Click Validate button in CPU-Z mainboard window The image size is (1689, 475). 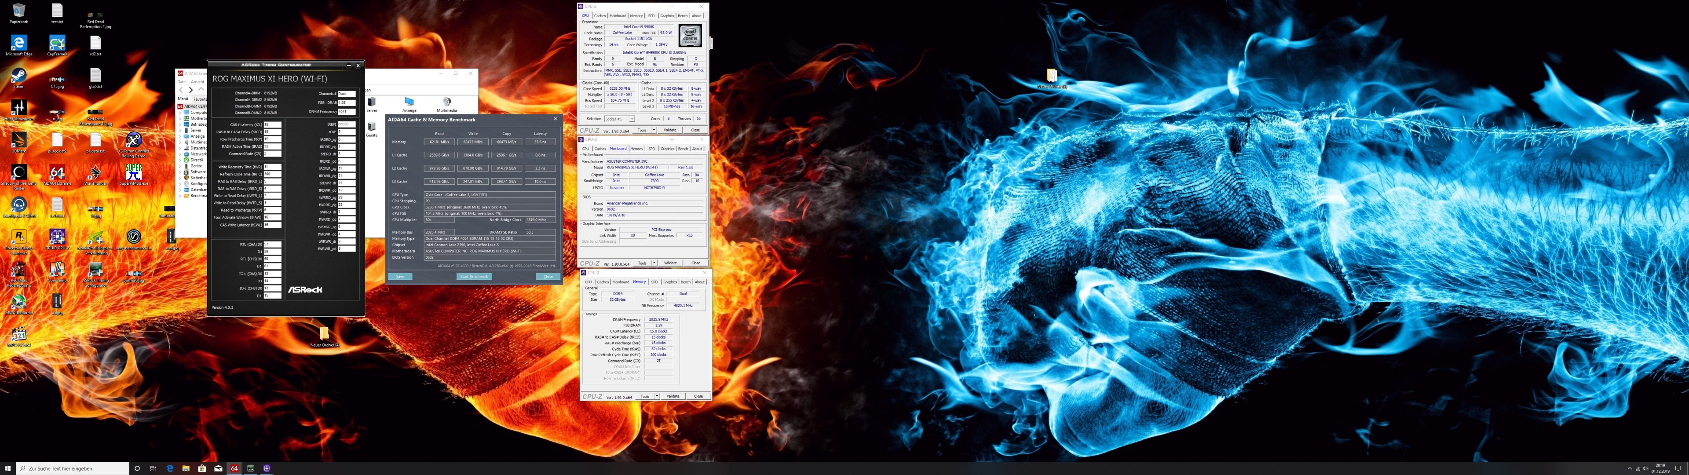[670, 263]
